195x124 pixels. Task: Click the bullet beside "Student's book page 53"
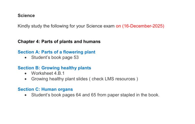tap(26, 58)
